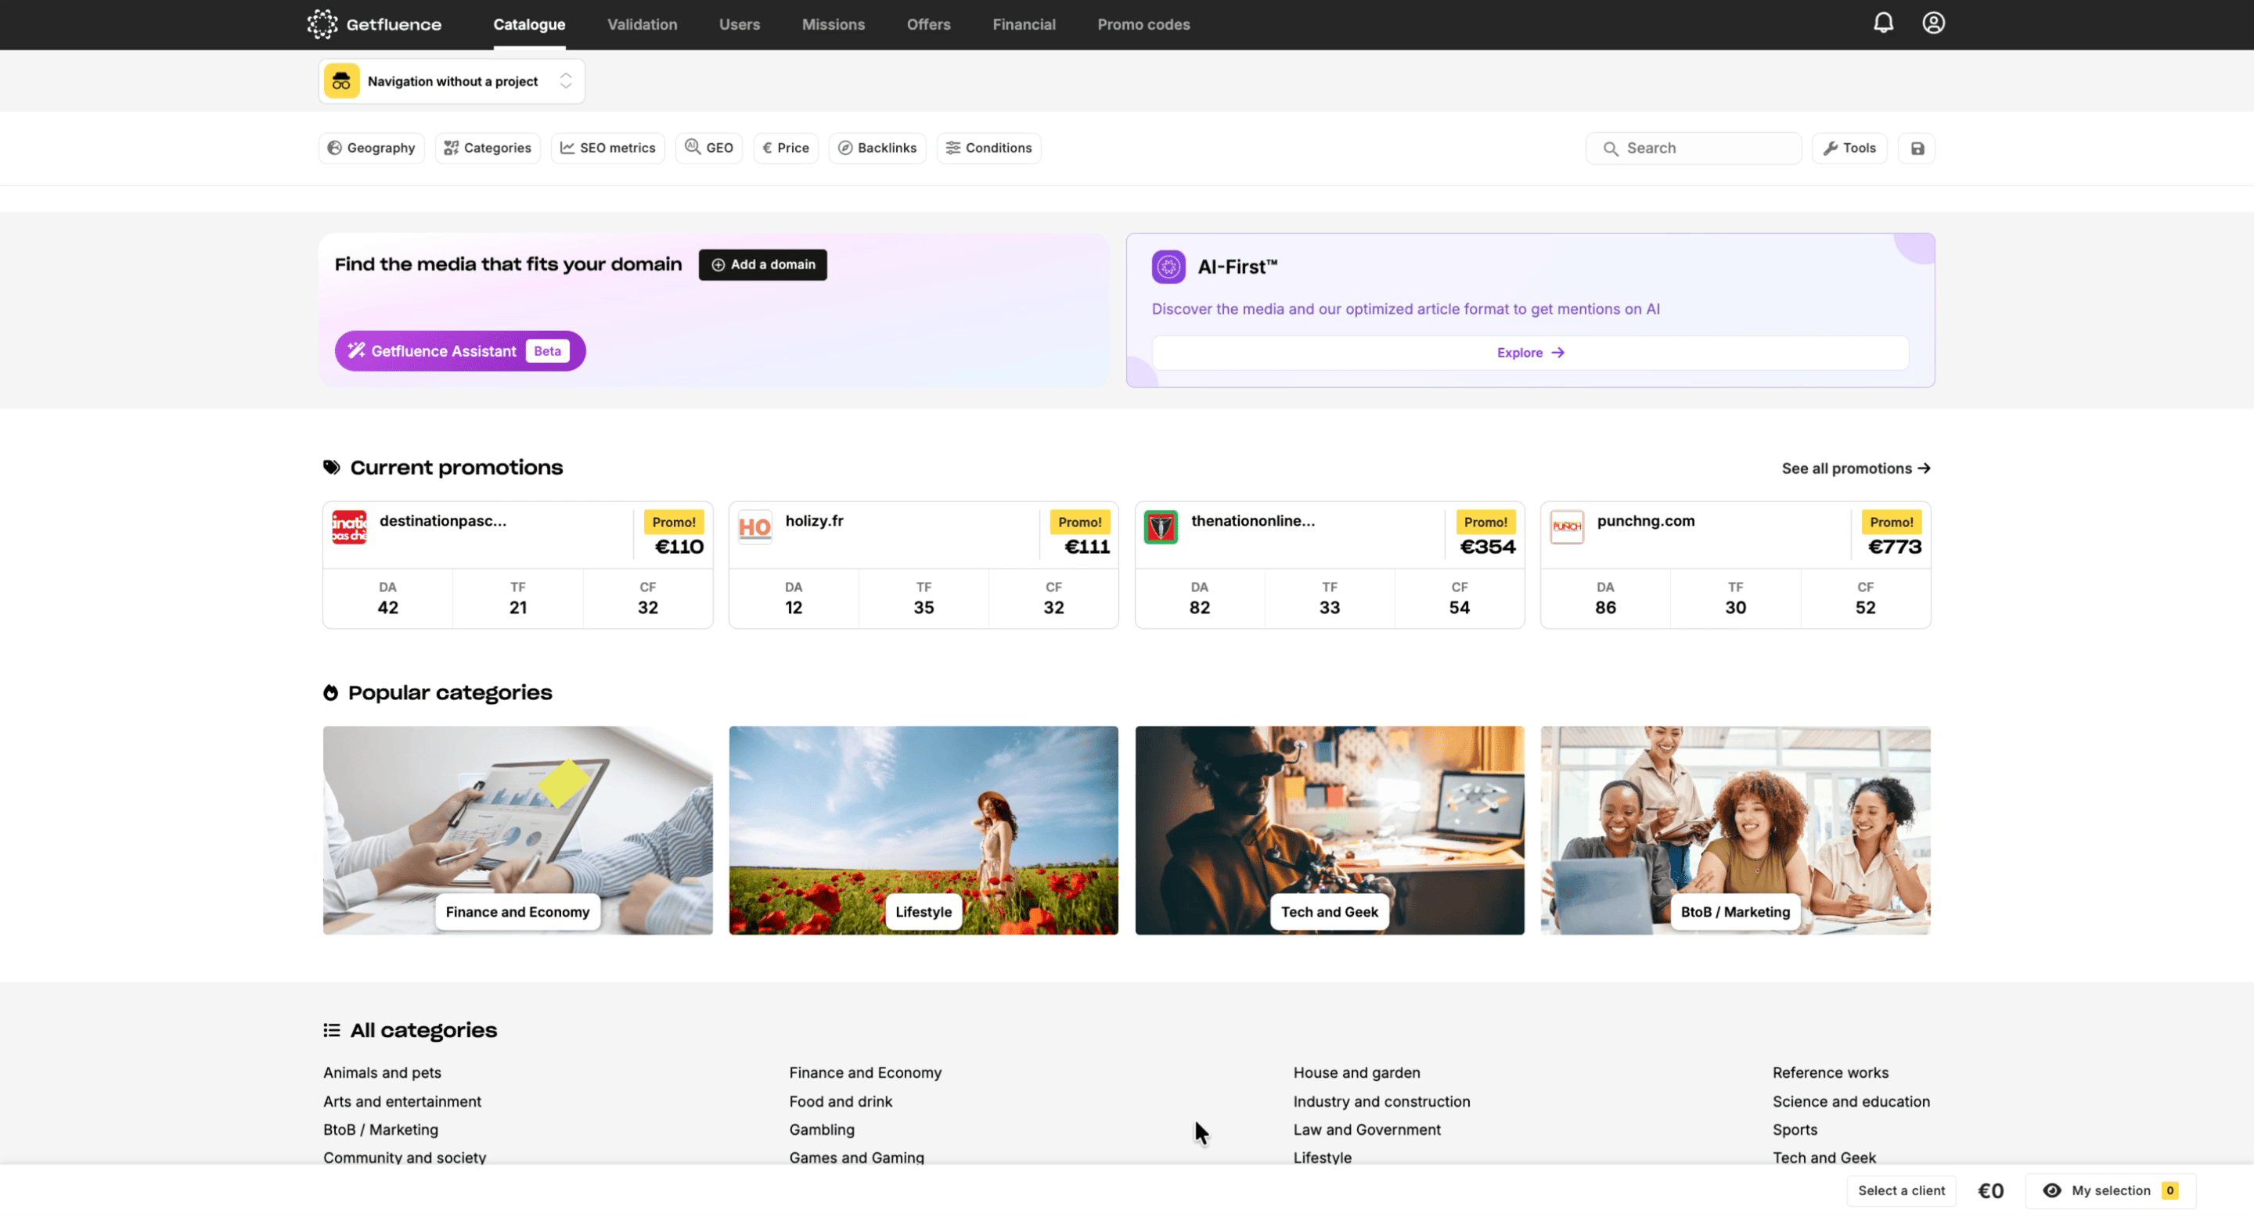The height and width of the screenshot is (1217, 2254).
Task: Open the Geography filter dropdown
Action: coord(371,149)
